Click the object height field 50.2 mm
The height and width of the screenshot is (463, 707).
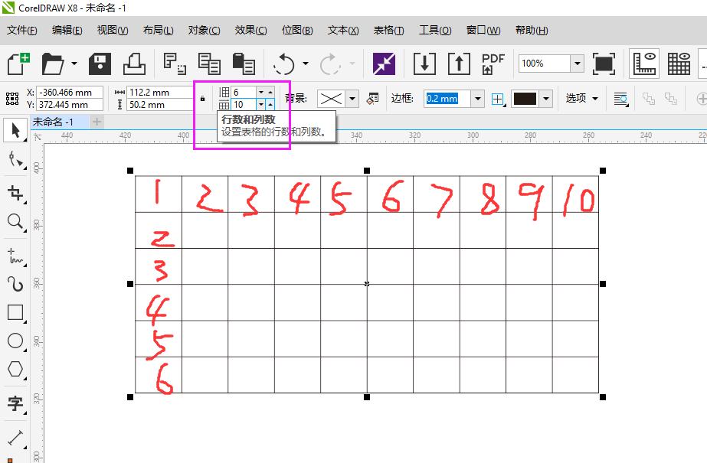point(159,105)
